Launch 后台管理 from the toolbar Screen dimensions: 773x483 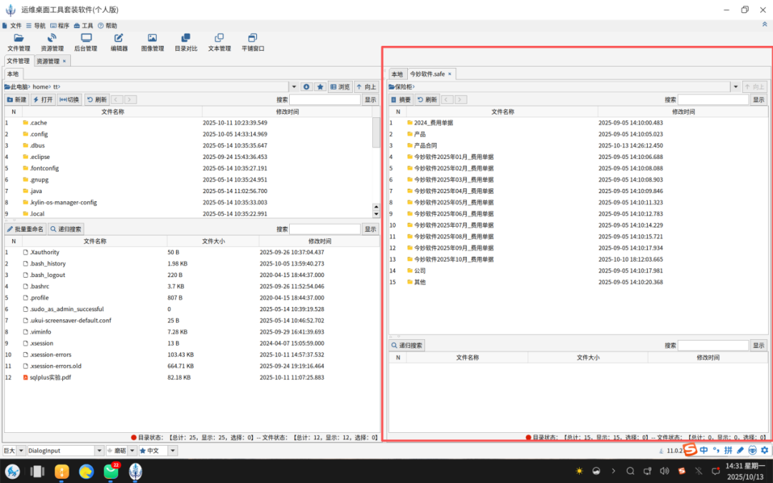click(x=86, y=42)
